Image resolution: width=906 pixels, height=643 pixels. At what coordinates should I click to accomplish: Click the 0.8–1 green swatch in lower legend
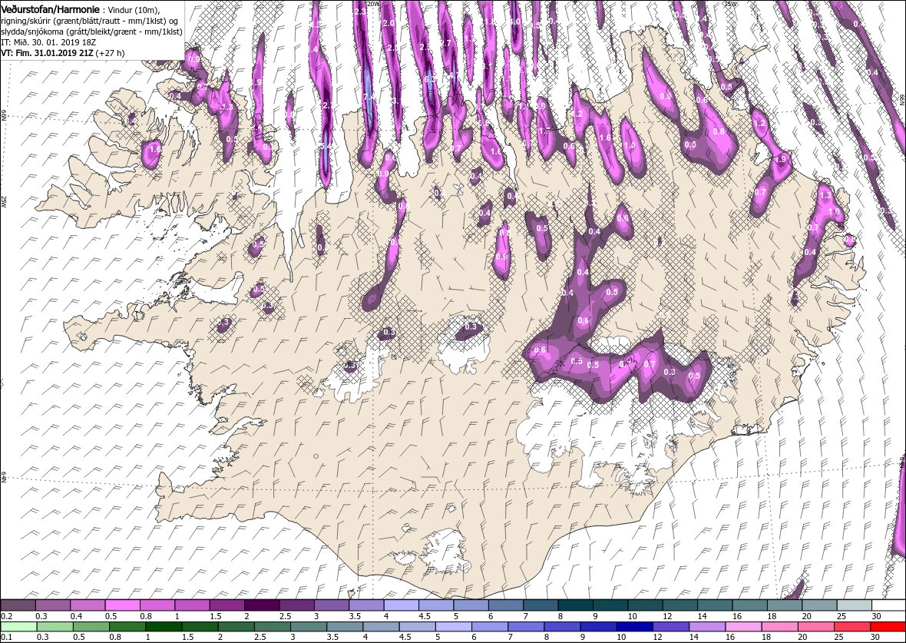click(x=127, y=627)
